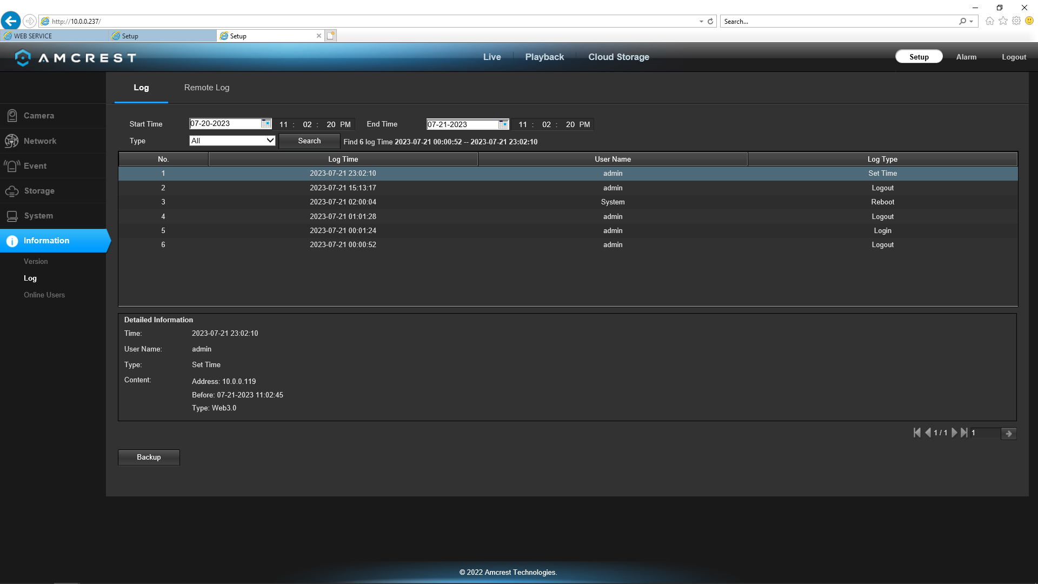Go to first log page
This screenshot has width=1038, height=584.
pos(917,433)
